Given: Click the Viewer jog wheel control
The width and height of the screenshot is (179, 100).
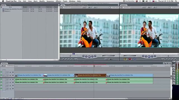Looking at the screenshot, I should click(109, 56).
